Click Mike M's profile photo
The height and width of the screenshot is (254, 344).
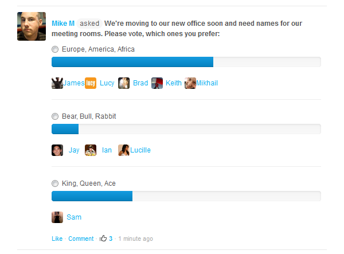point(32,26)
